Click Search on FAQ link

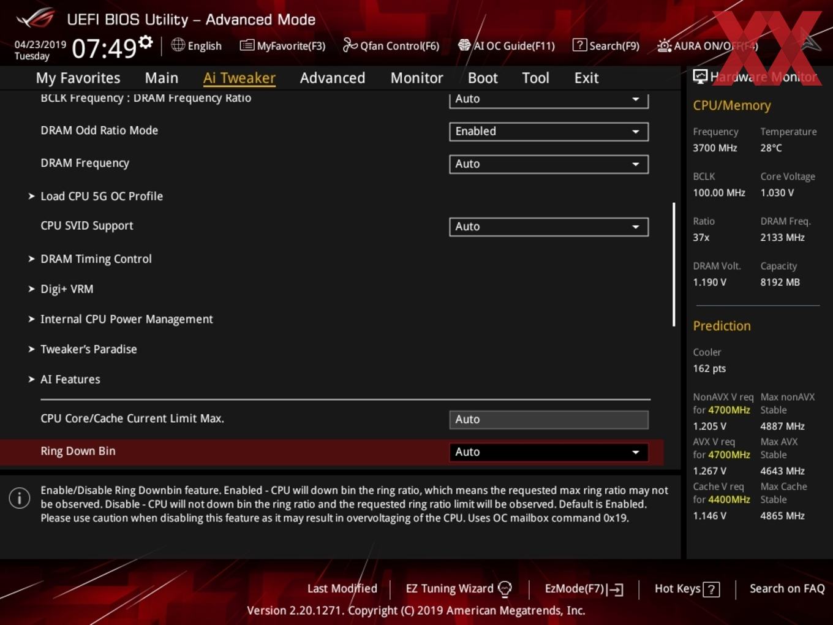787,588
